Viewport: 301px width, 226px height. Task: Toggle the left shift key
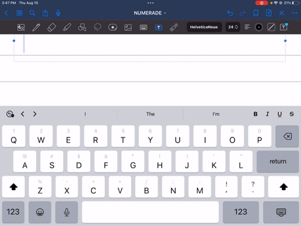[x=13, y=187]
